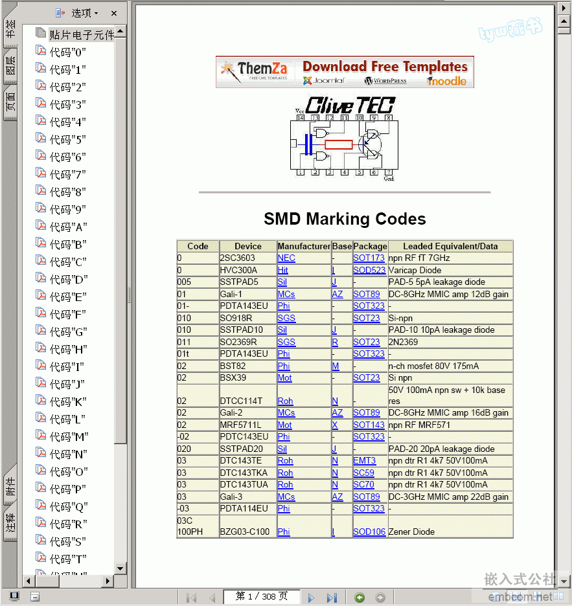Click the options document icon beside 选项
572x606 pixels.
[60, 13]
